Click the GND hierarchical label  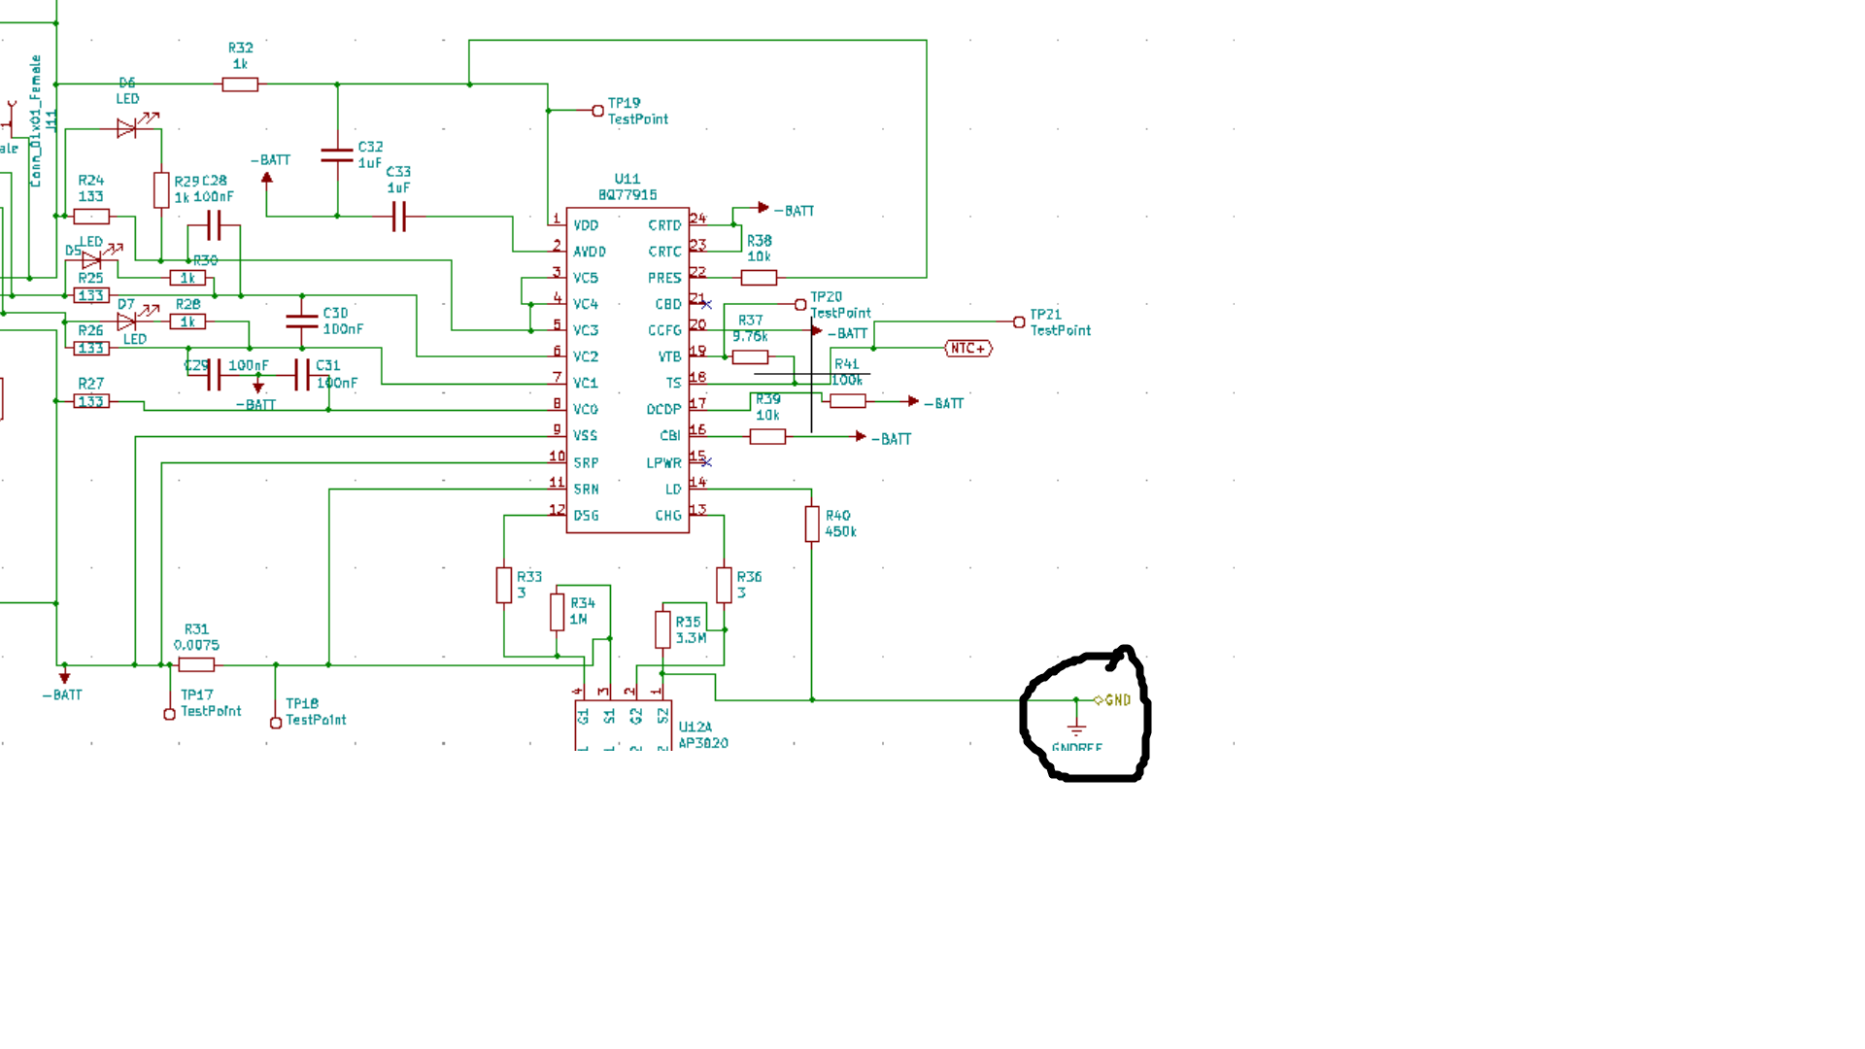[1112, 700]
